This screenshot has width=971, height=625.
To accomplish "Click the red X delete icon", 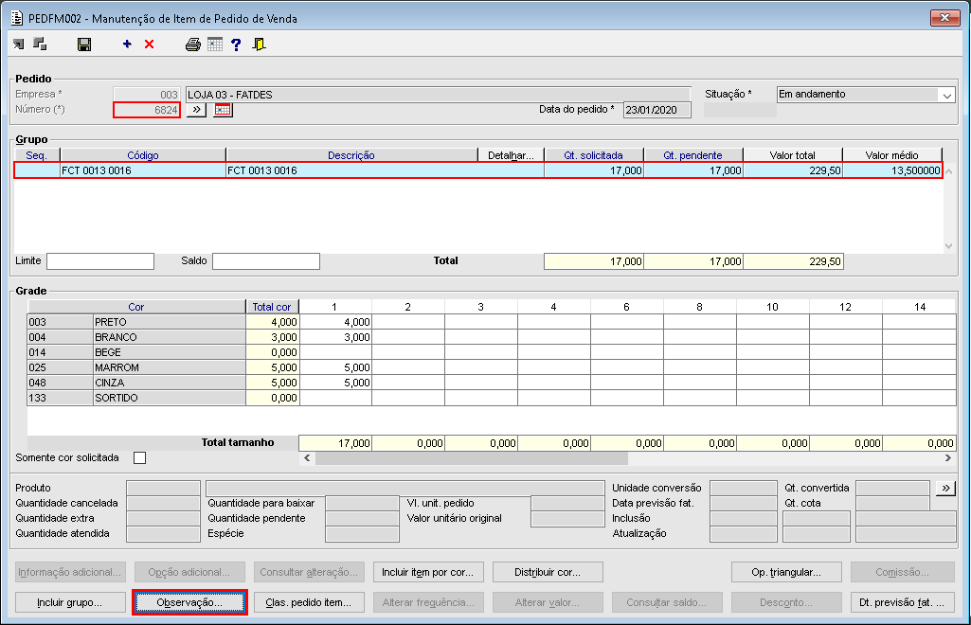I will coord(149,45).
